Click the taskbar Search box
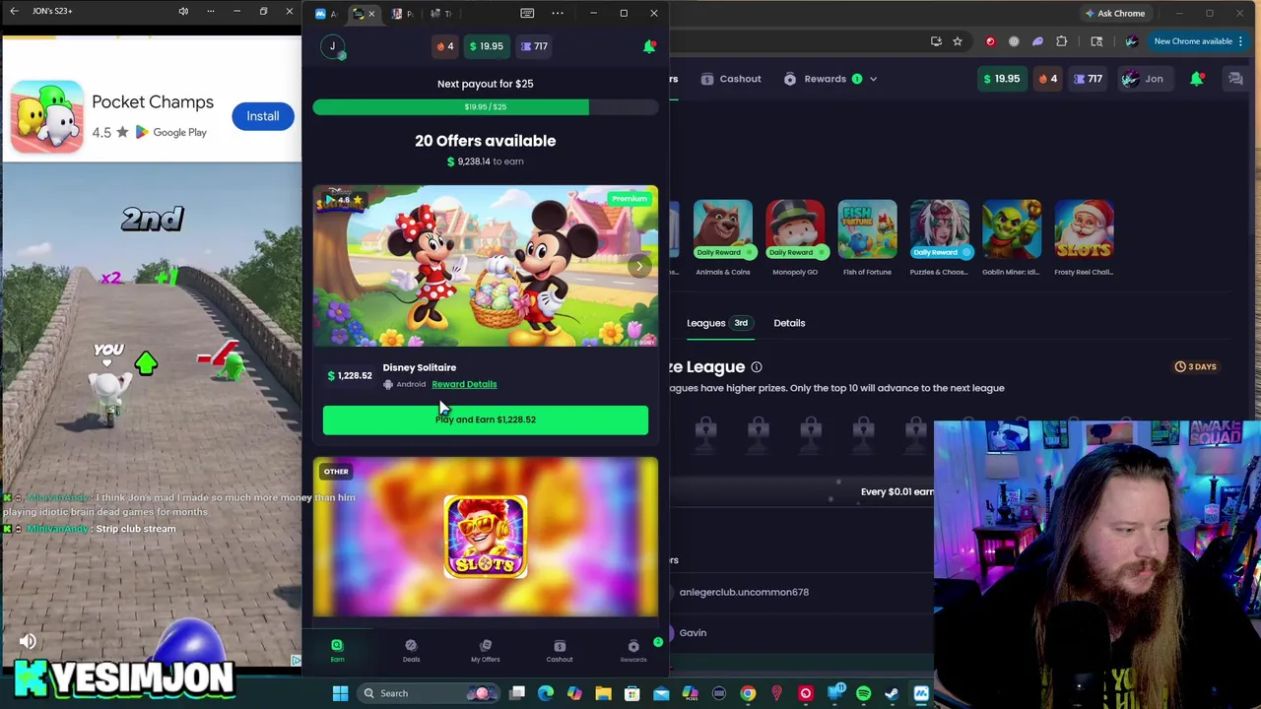Viewport: 1261px width, 709px height. [429, 693]
